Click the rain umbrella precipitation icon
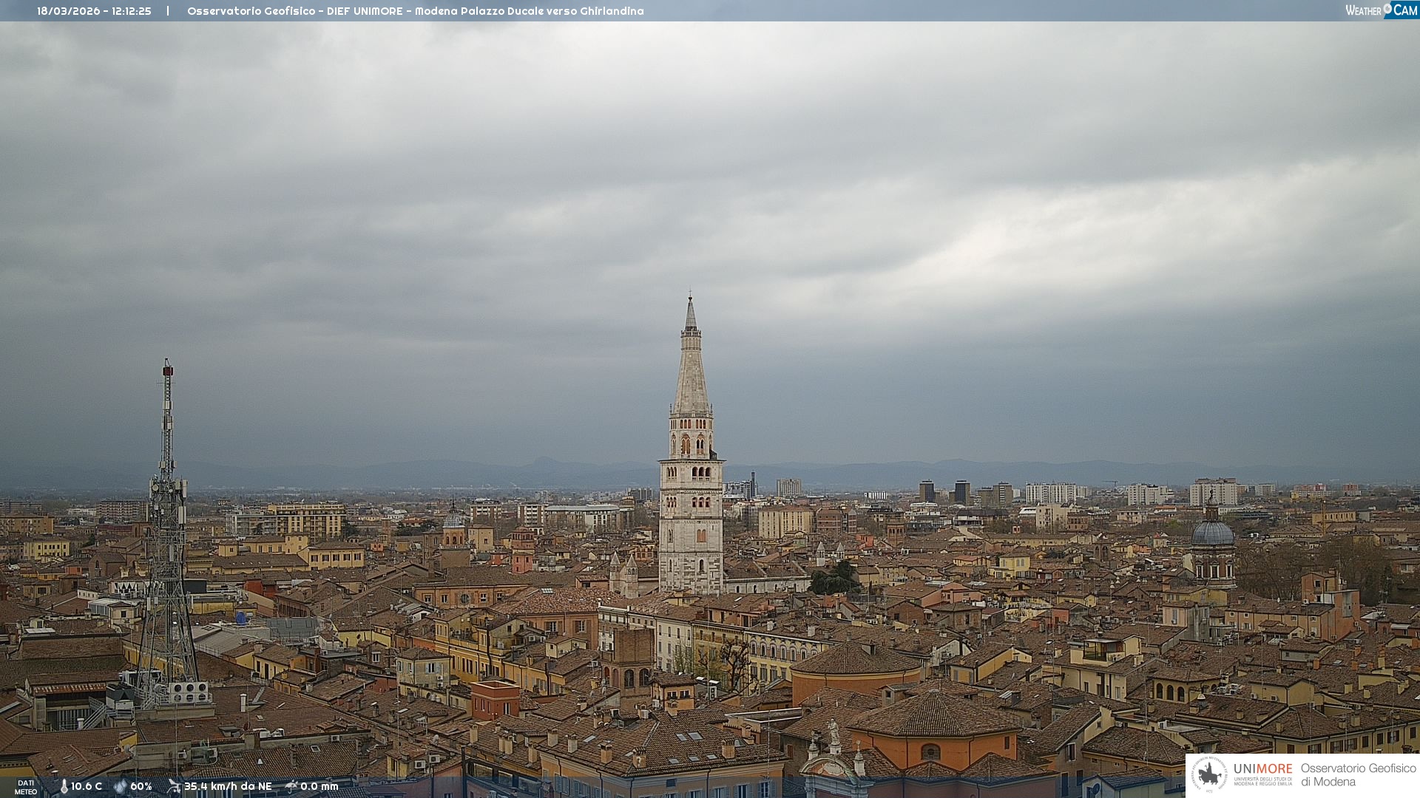Image resolution: width=1420 pixels, height=798 pixels. click(x=291, y=786)
